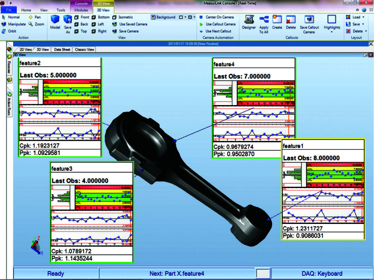Screen dimensions: 374x280
Task: Switch to the Data Sheet tab
Action: coord(62,49)
